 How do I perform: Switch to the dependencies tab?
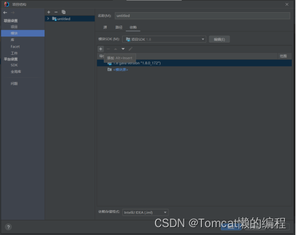point(133,27)
